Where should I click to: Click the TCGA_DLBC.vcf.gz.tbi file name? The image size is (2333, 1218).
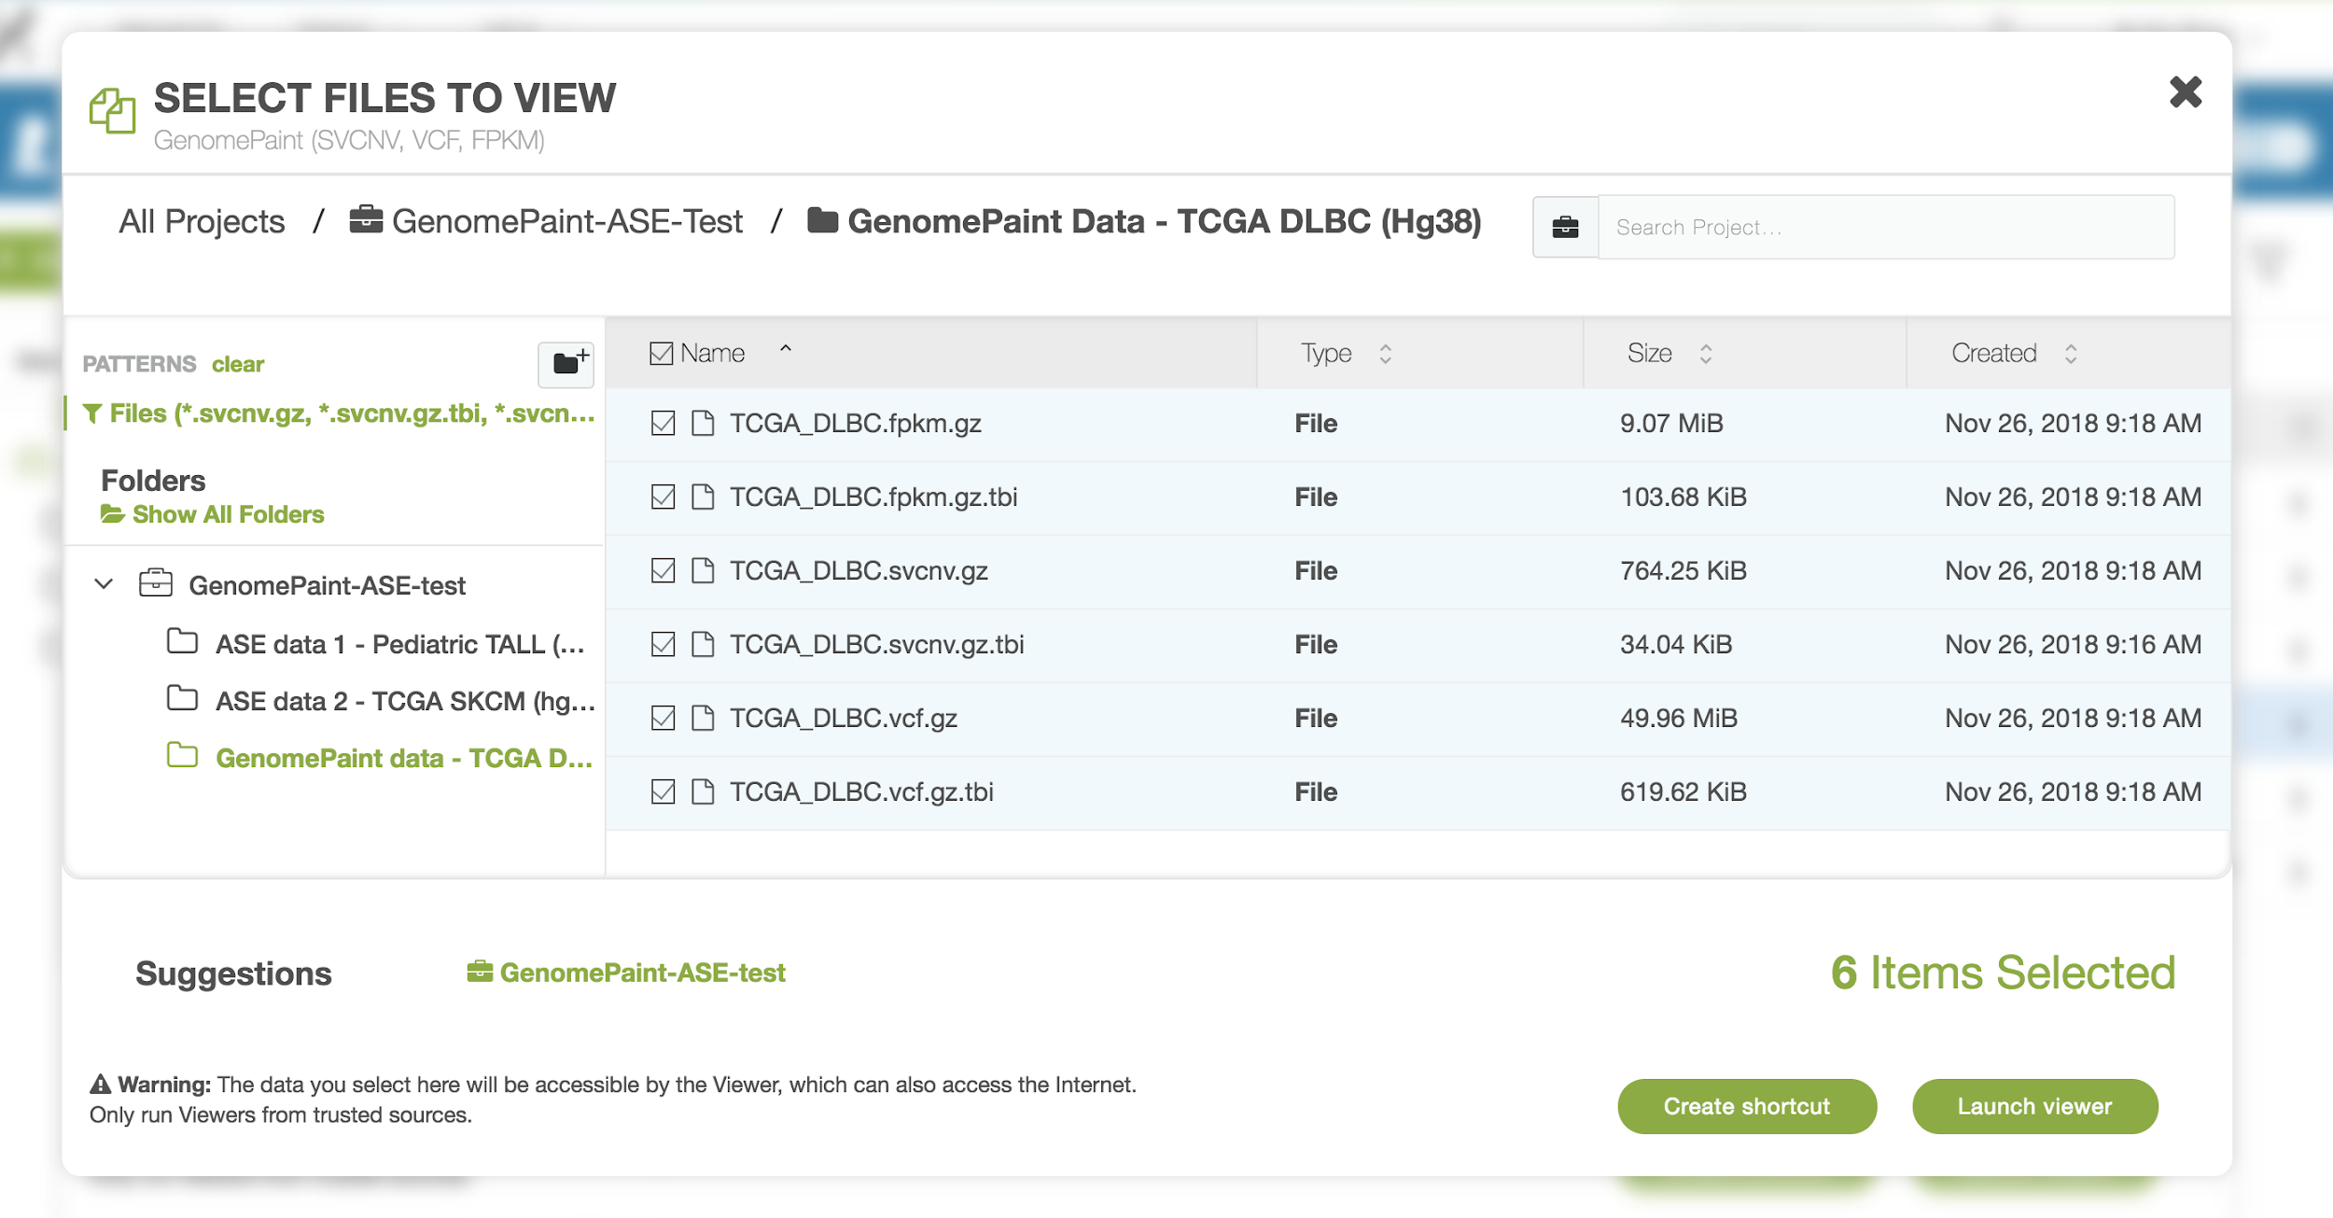pos(861,791)
